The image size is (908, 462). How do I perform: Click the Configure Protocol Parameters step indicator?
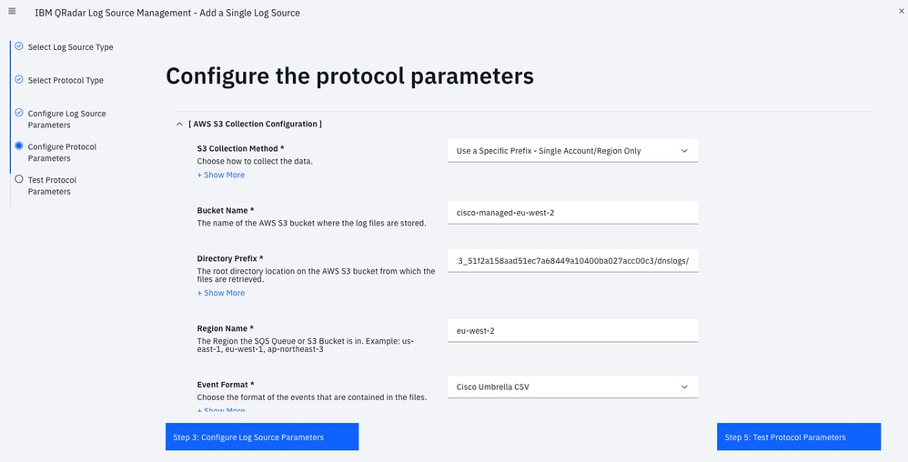19,146
